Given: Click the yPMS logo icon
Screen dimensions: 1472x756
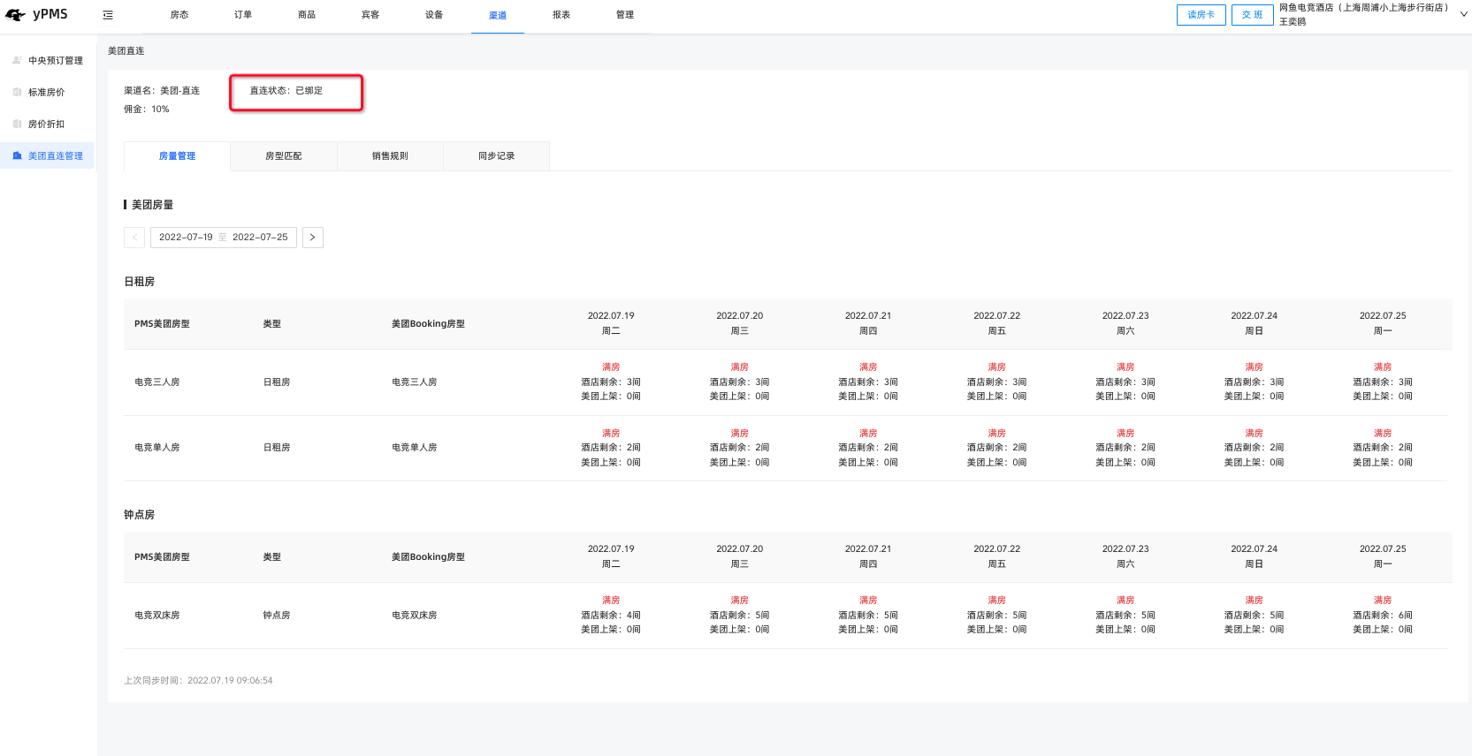Looking at the screenshot, I should point(15,15).
